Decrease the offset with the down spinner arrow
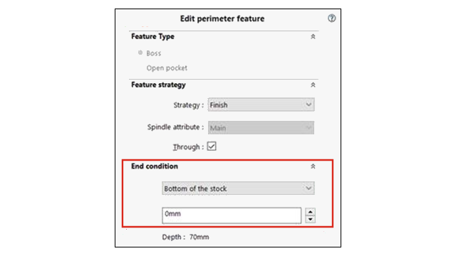This screenshot has height=256, width=456. pos(311,219)
